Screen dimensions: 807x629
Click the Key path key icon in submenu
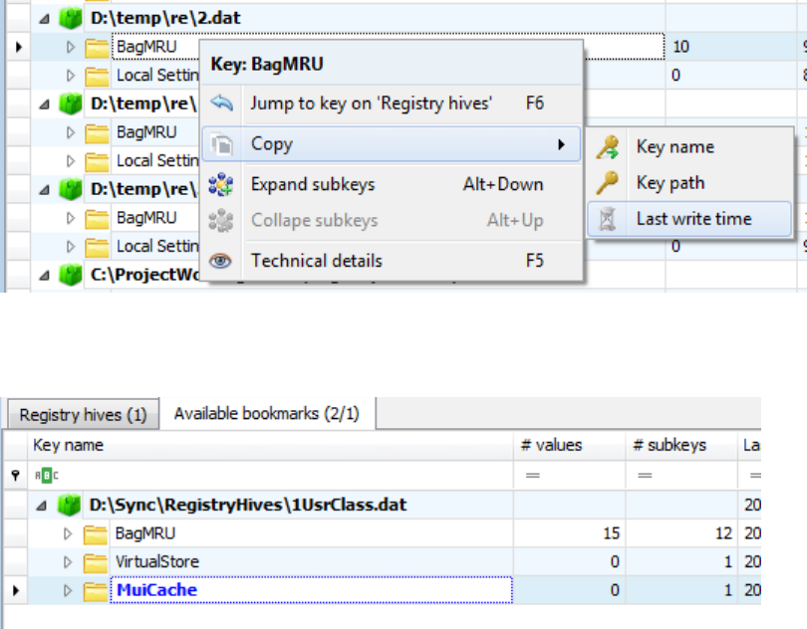tap(608, 183)
